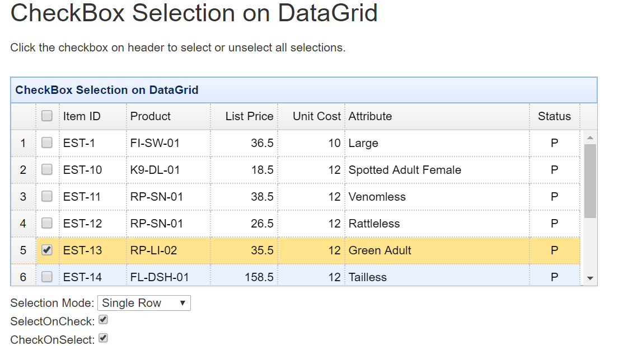Image resolution: width=628 pixels, height=346 pixels.
Task: Open the Selection Mode dropdown
Action: click(144, 303)
